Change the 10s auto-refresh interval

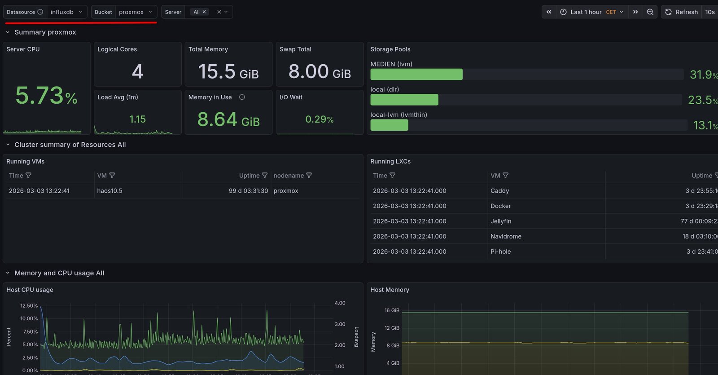click(x=709, y=12)
